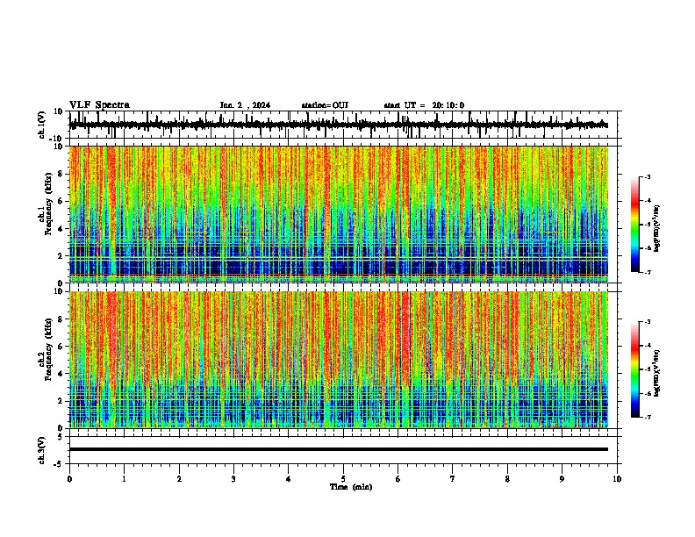The height and width of the screenshot is (537, 695).
Task: Click the color scale bar beside ch.1 spectrogram
Action: [x=635, y=225]
